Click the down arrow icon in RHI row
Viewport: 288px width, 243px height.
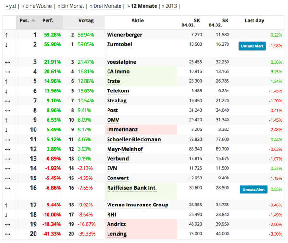pos(6,215)
